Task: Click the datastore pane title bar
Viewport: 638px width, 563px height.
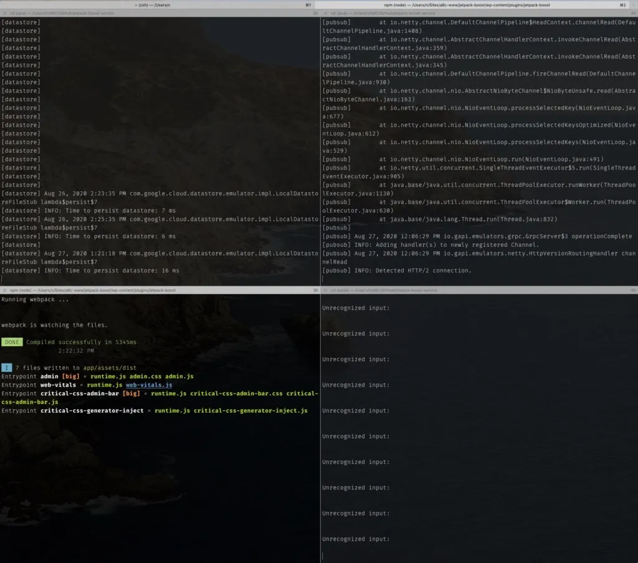Action: 160,14
